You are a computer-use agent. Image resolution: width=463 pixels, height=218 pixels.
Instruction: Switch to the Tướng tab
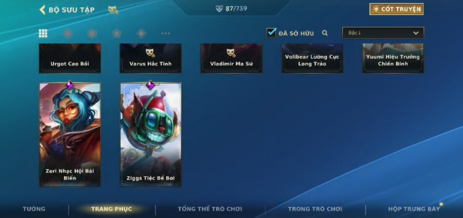click(34, 209)
